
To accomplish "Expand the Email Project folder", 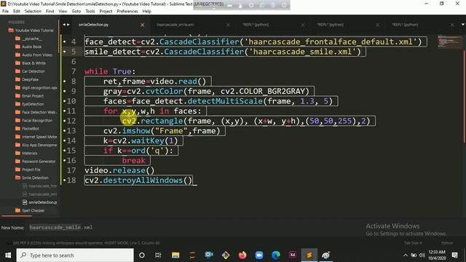I will coord(29,96).
